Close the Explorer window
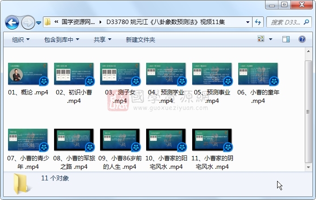The width and height of the screenshot is (316, 200). [x=302, y=5]
